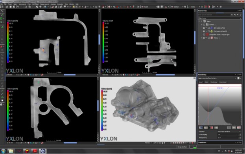Click the Undo arrow toolbar icon

(18, 7)
